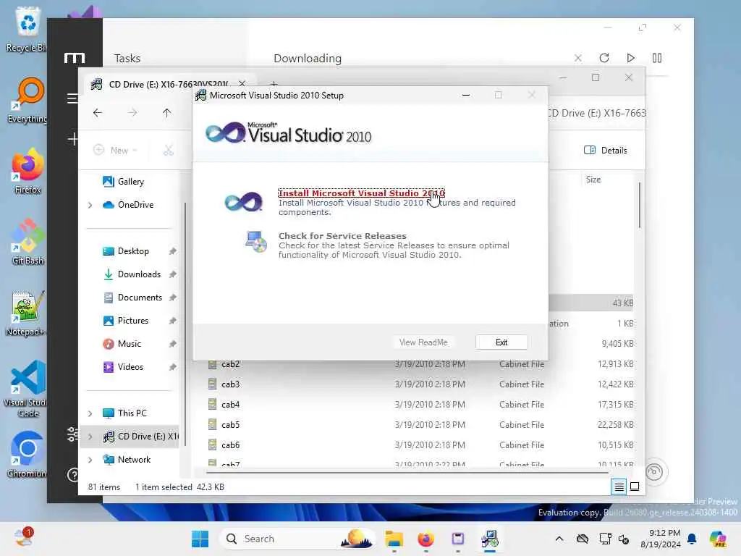Screen dimensions: 741x556
Task: Open Videos quick access folder
Action: coord(130,367)
